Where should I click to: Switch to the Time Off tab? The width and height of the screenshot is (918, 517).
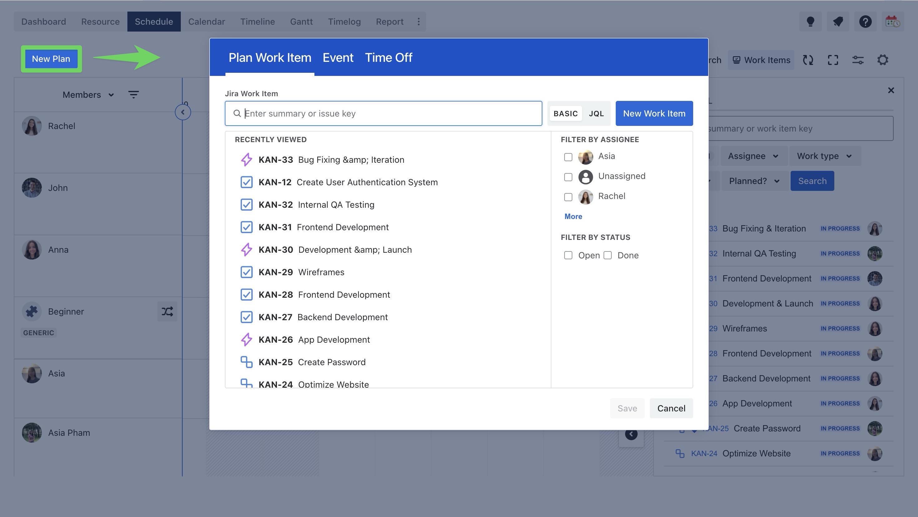(x=388, y=58)
